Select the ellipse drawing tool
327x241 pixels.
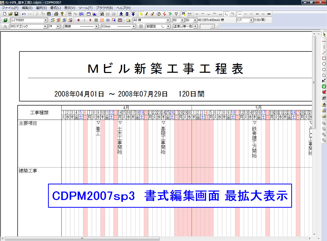(324, 69)
